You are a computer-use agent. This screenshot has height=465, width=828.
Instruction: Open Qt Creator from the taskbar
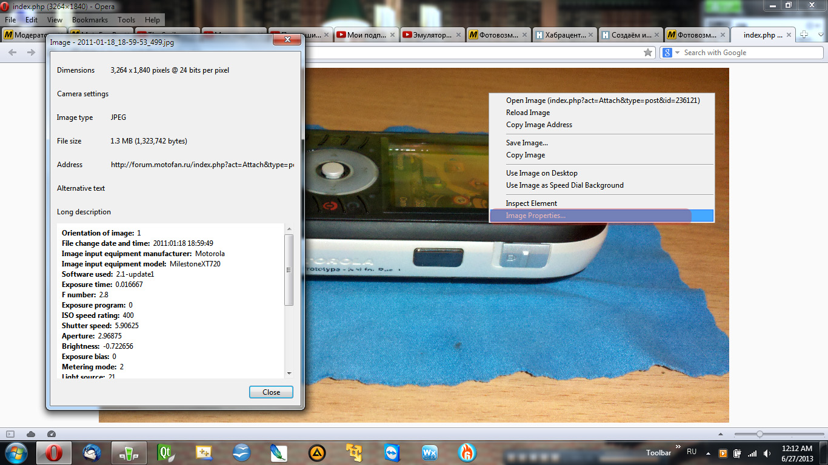[165, 453]
